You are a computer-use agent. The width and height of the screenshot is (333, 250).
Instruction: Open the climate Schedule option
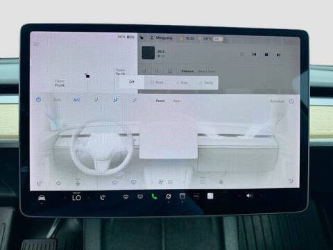[x=277, y=101]
